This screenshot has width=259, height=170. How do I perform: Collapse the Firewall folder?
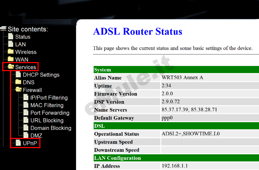pos(19,89)
